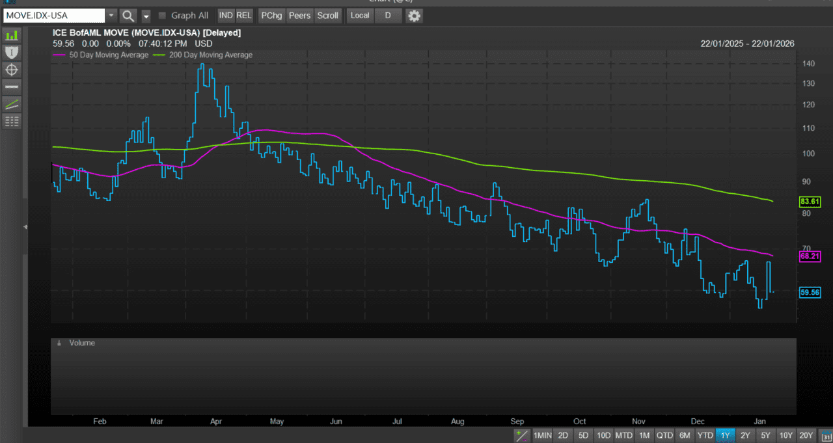This screenshot has width=833, height=443.
Task: Expand the dropdown beside the search icon
Action: pos(144,15)
